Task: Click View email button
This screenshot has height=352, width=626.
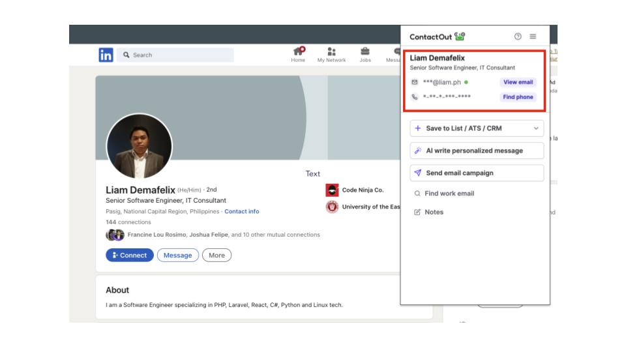Action: (518, 82)
